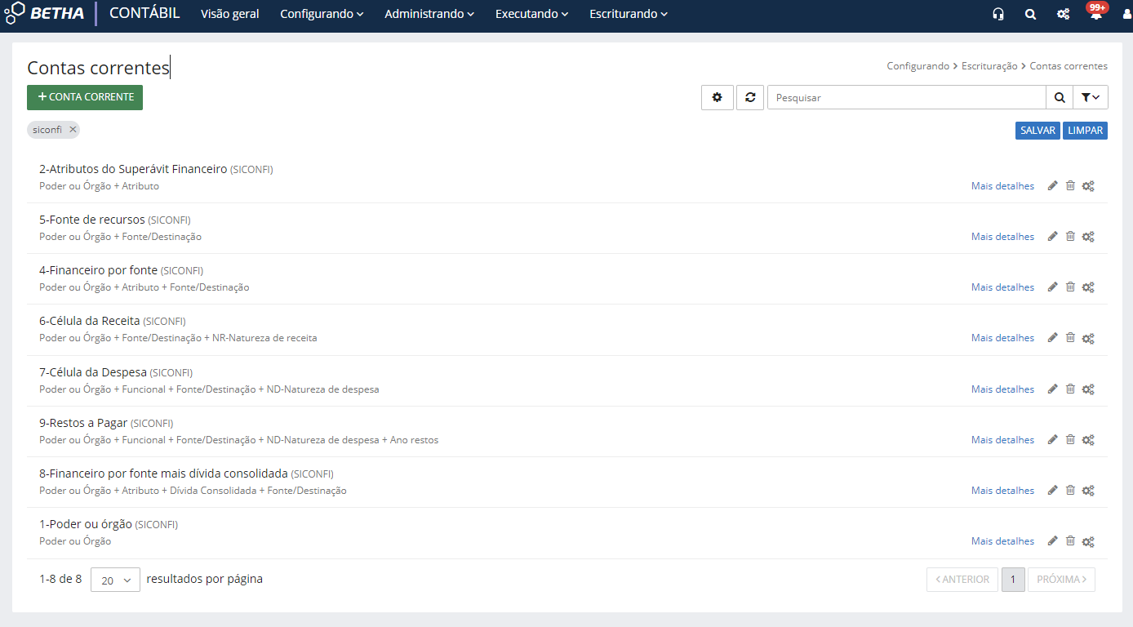Open gears options for 2-Atributos do Superávit Financeiro
Image resolution: width=1133 pixels, height=627 pixels.
(x=1088, y=186)
